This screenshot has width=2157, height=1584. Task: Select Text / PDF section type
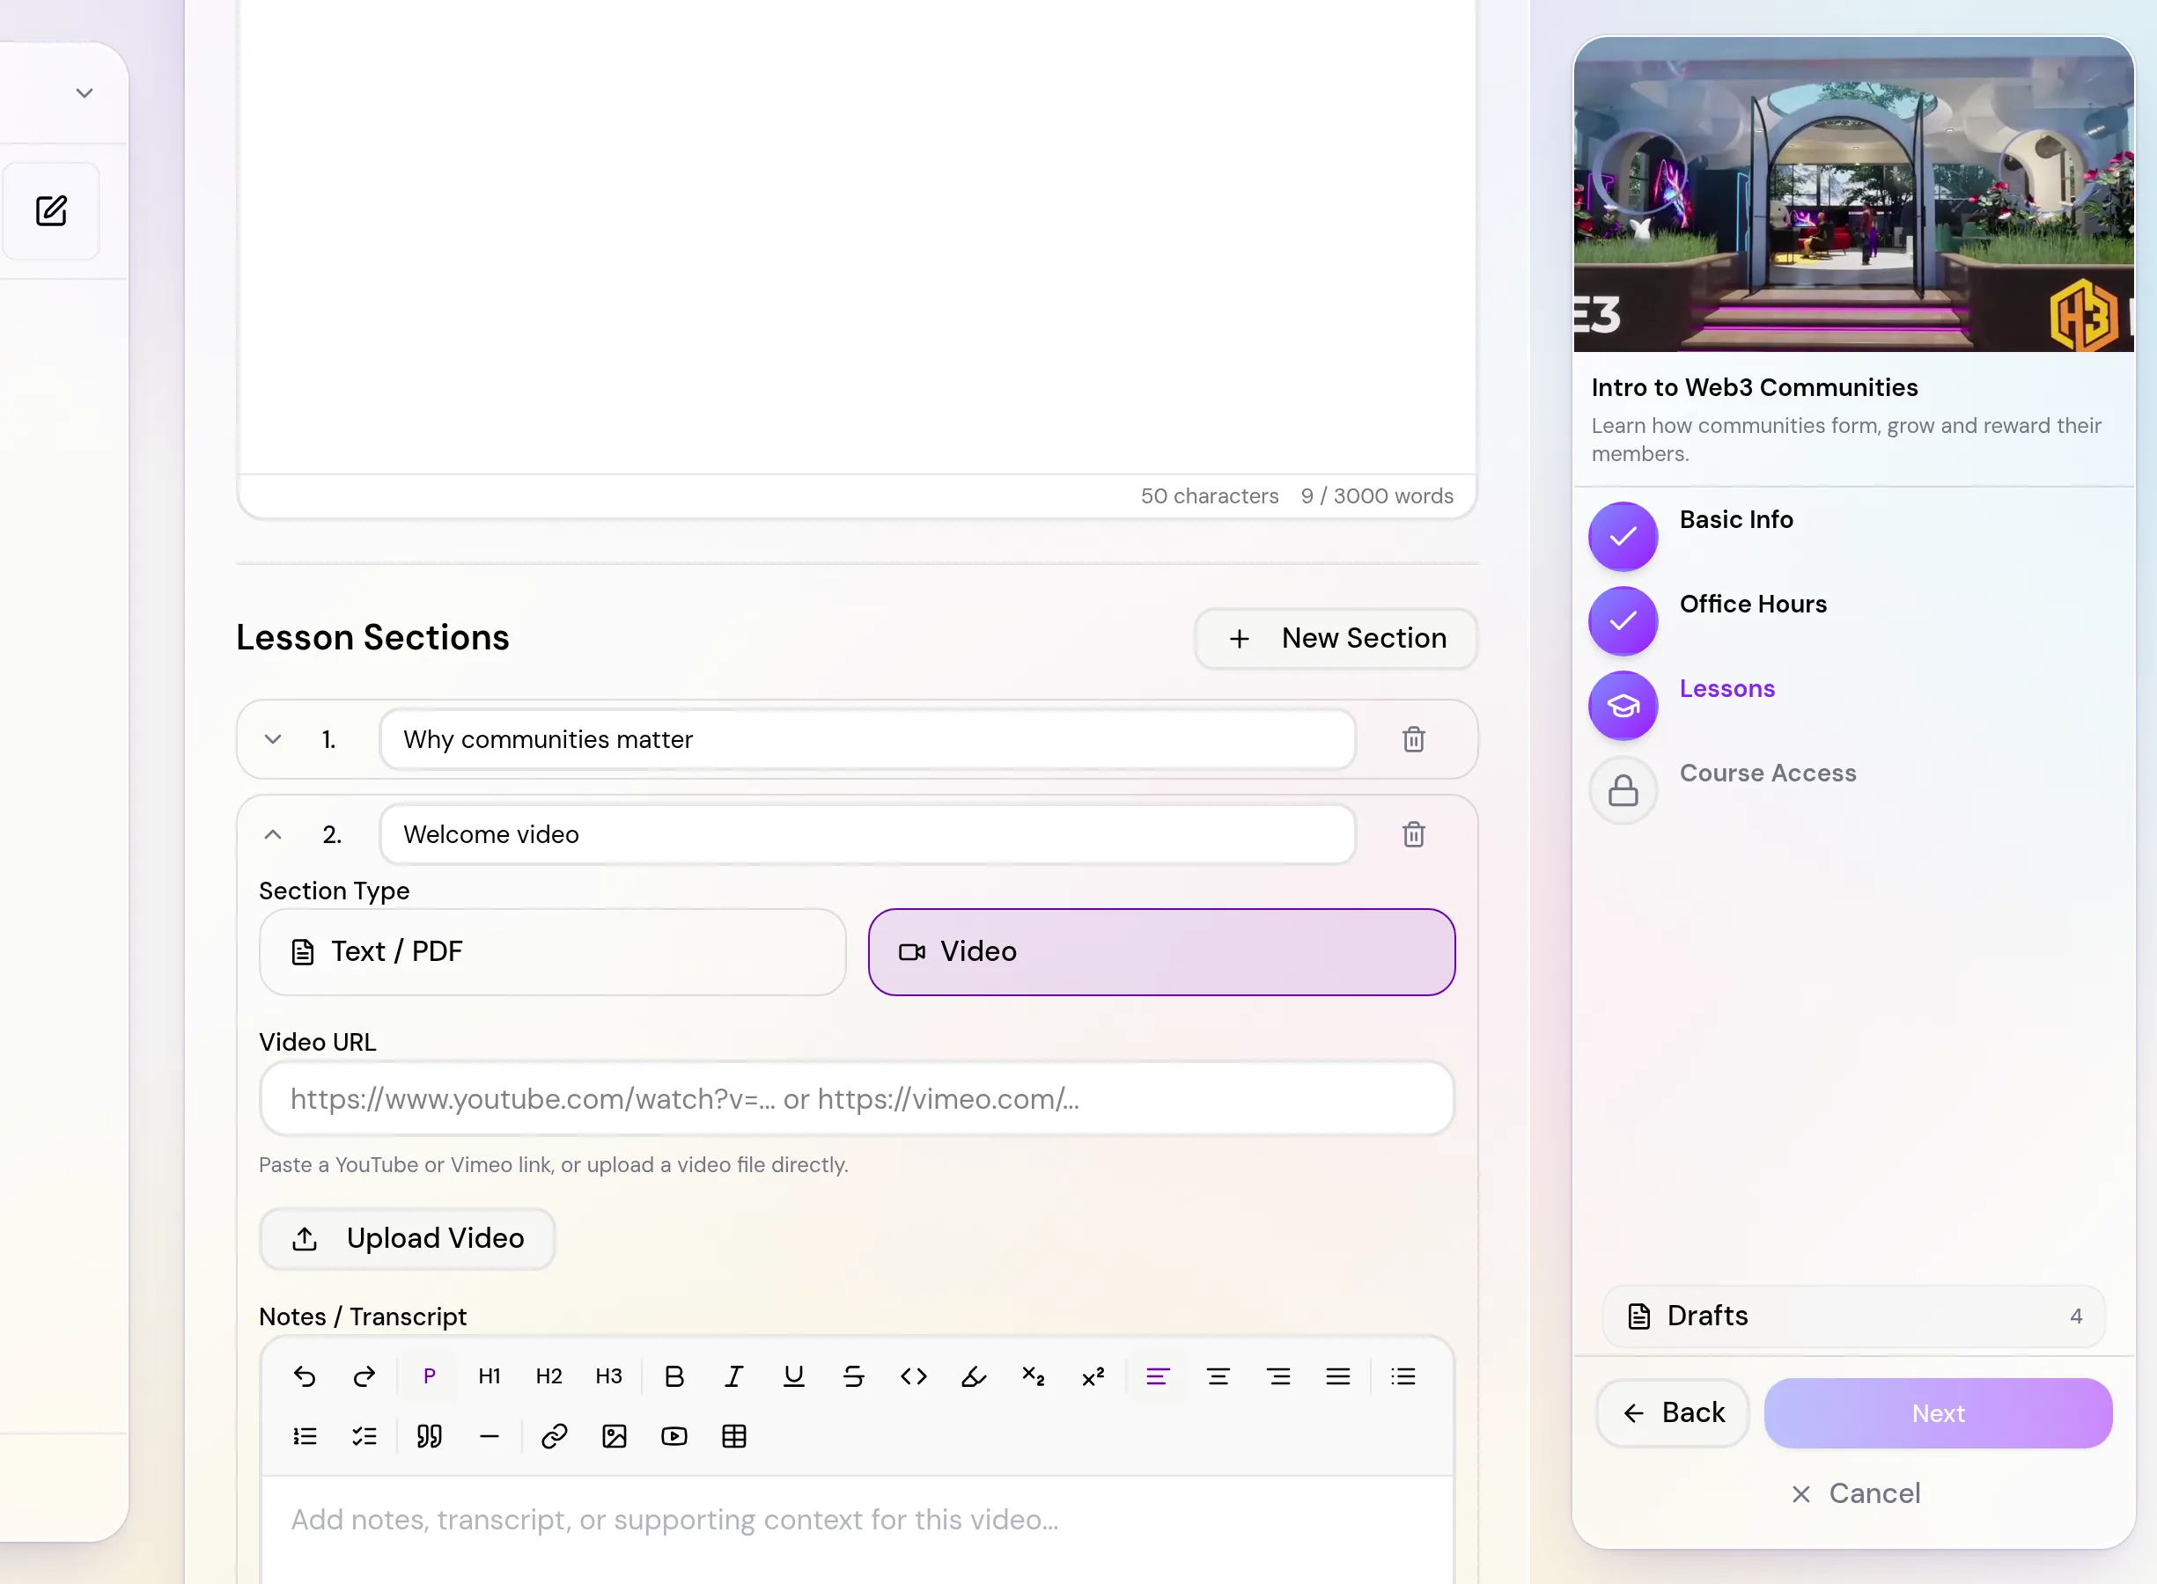pos(552,951)
